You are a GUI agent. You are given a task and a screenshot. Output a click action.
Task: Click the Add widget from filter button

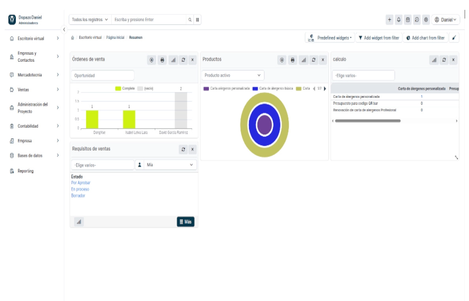(x=379, y=38)
